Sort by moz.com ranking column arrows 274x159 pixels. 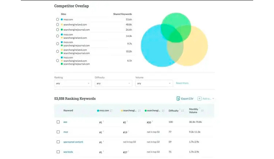pos(111,111)
